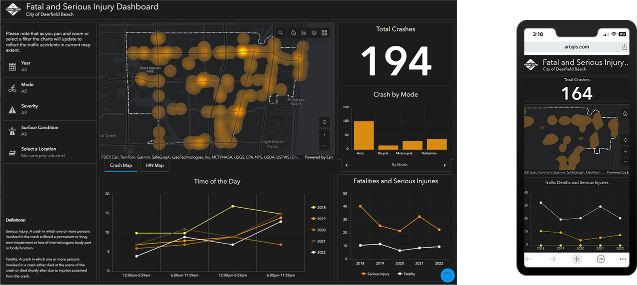
Task: Switch to the HIN Map tab
Action: tap(154, 165)
